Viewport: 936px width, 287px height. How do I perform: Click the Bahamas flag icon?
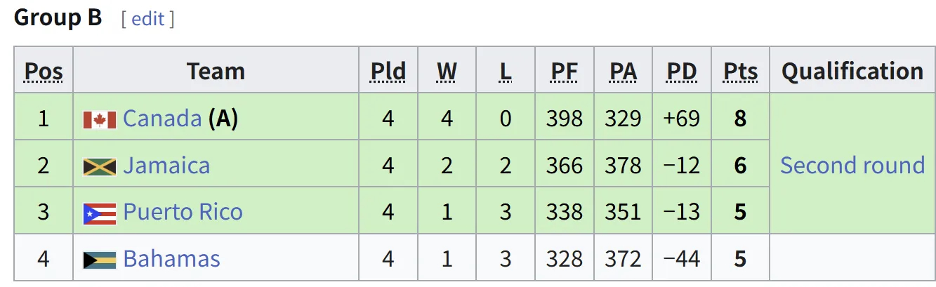coord(99,260)
